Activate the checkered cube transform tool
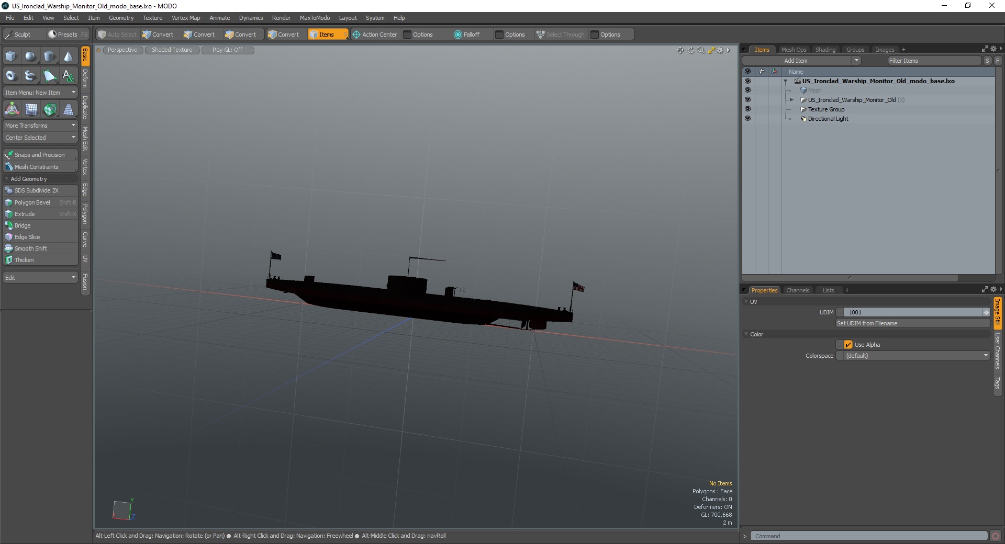Screen dimensions: 1005x544 pyautogui.click(x=50, y=109)
